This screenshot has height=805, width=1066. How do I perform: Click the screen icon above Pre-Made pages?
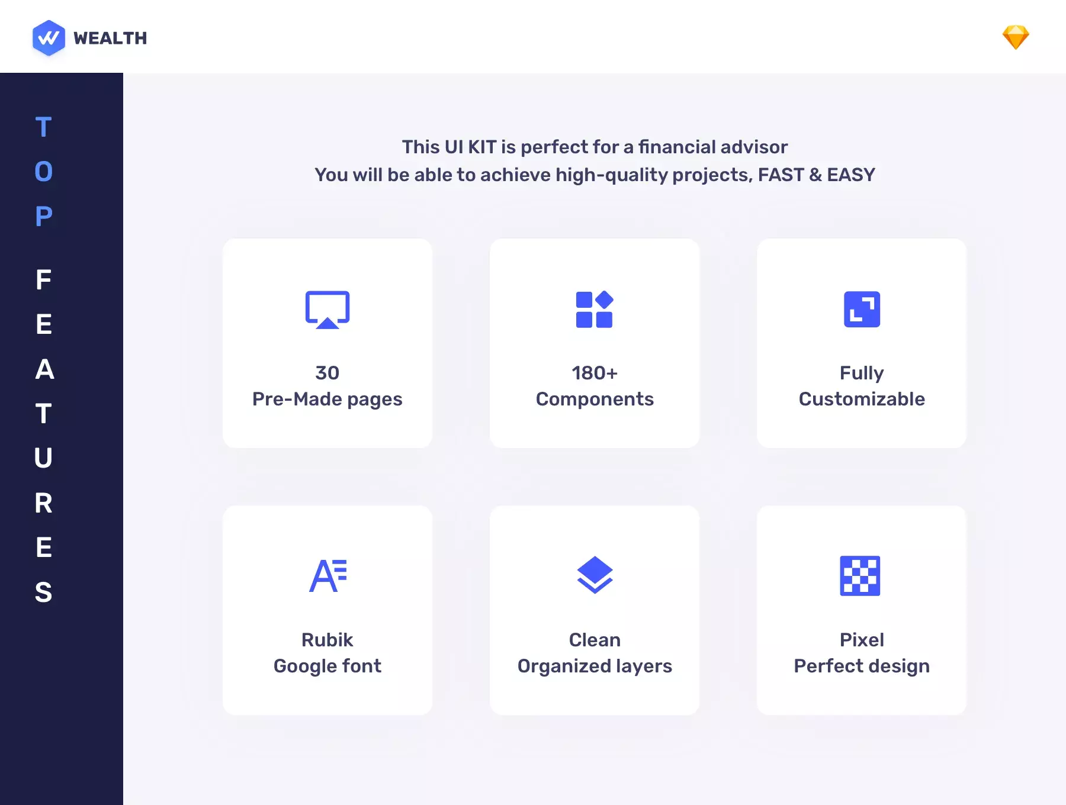[x=327, y=310]
